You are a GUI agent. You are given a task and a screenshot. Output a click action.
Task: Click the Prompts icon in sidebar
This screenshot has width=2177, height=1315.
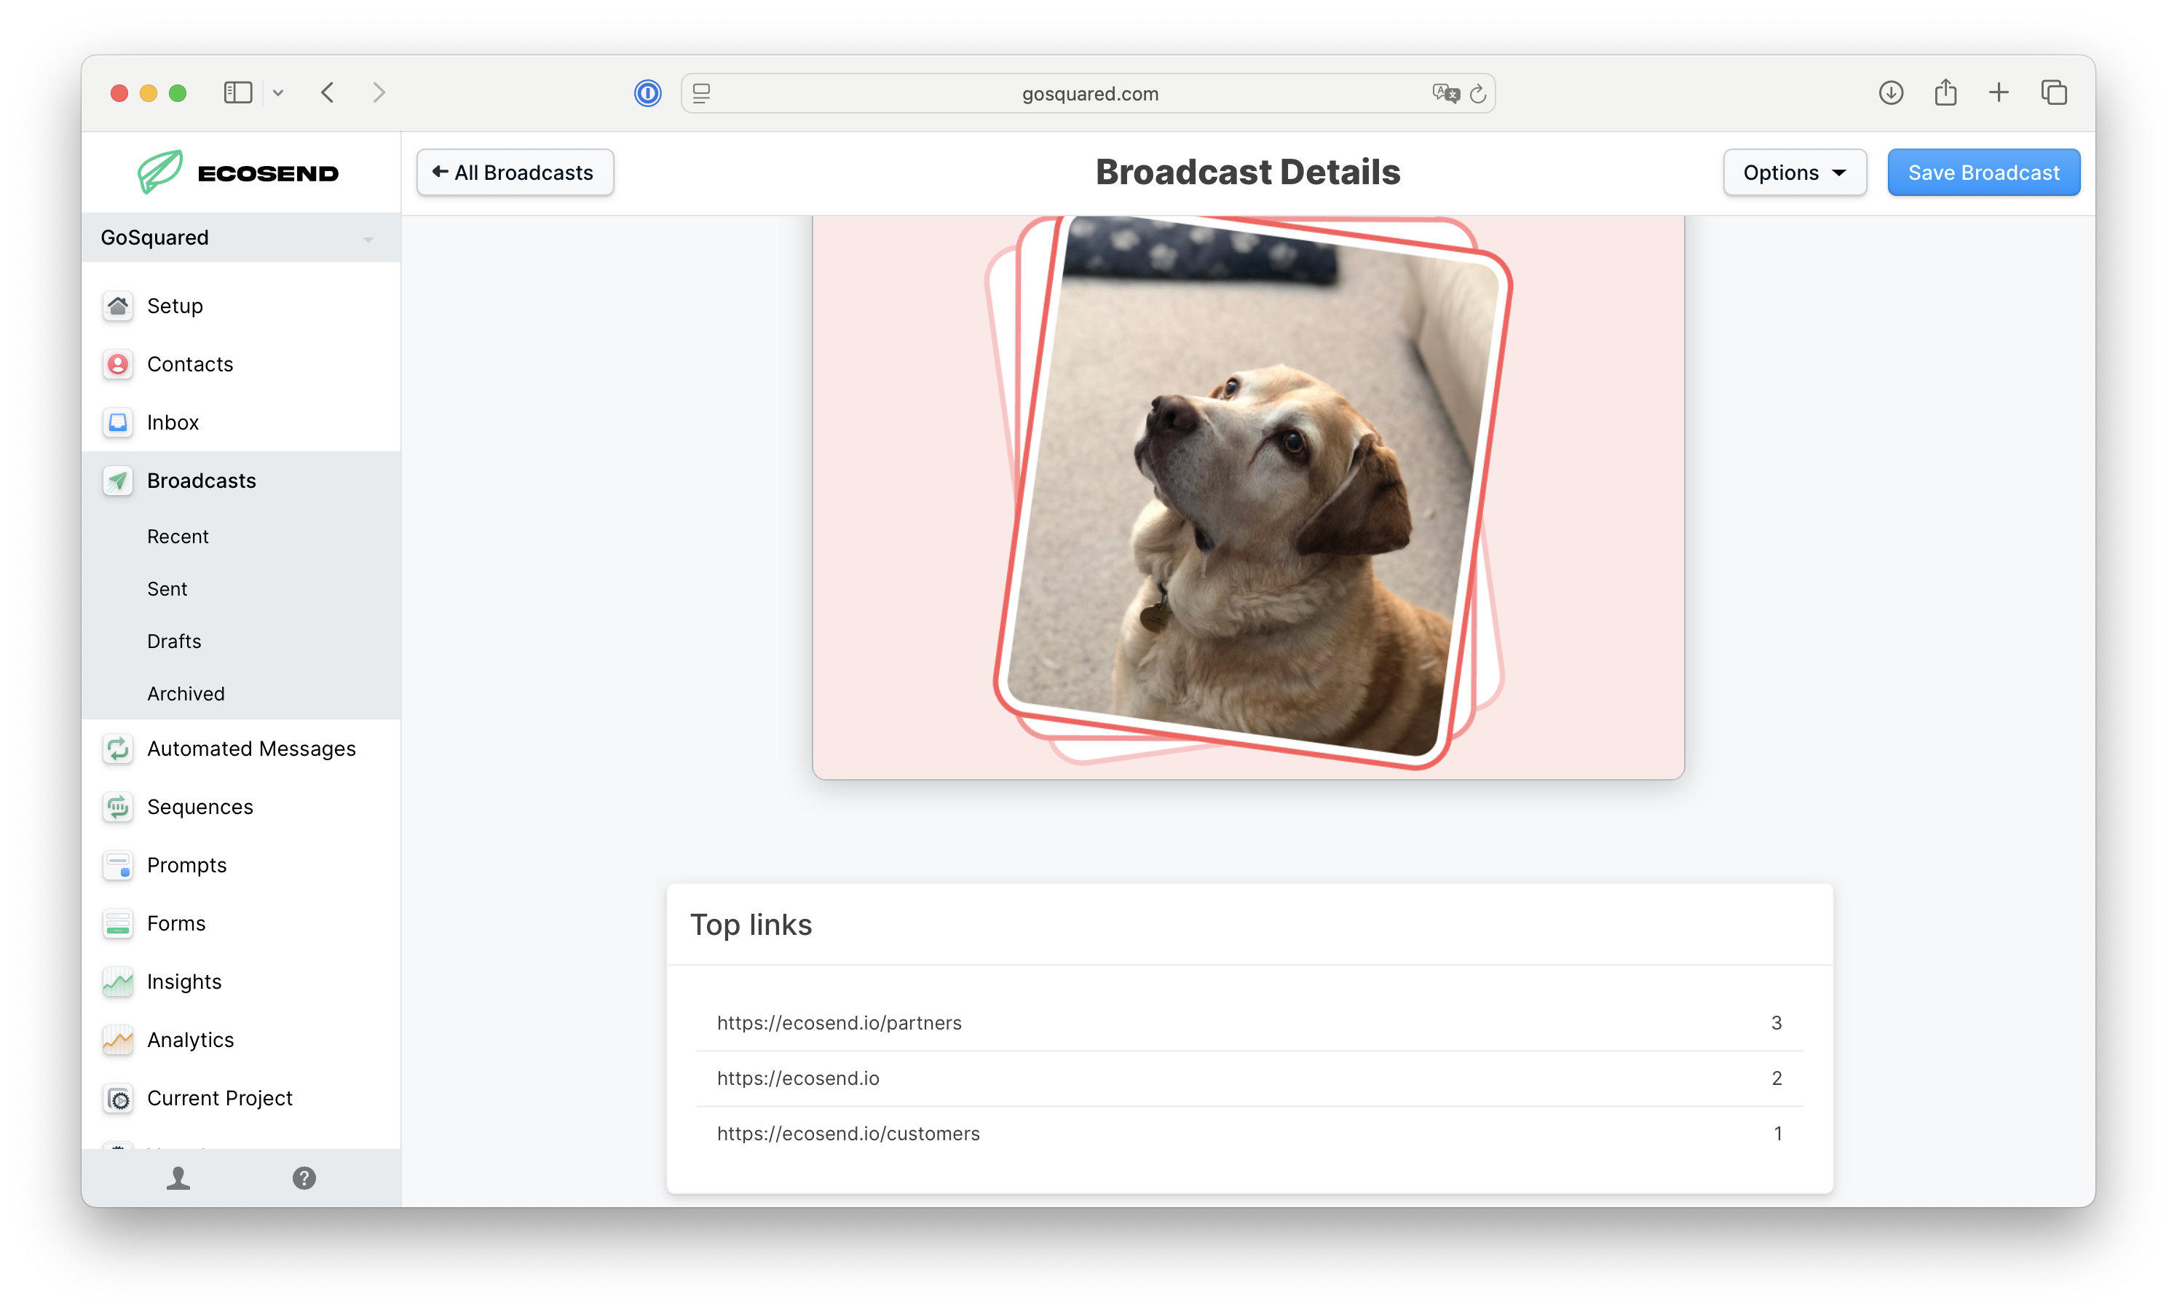point(117,865)
